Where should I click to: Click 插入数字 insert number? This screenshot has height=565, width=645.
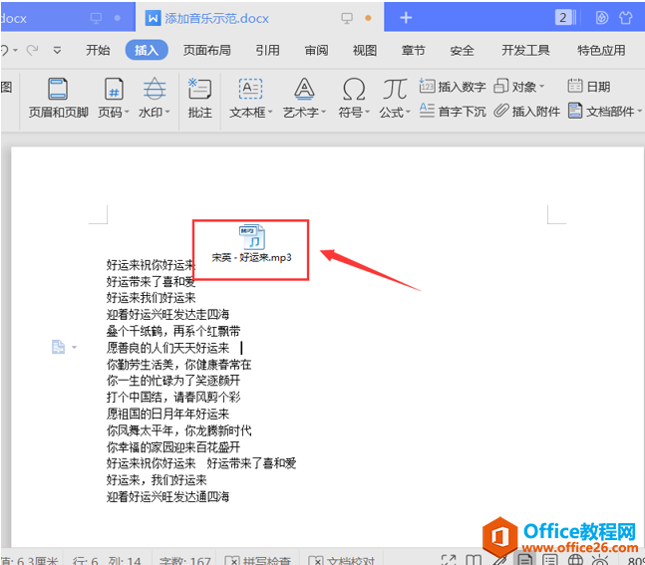pos(453,87)
